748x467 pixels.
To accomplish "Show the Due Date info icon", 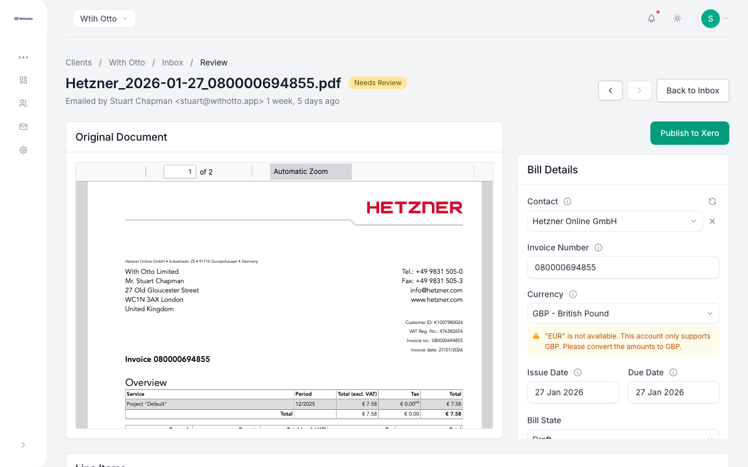I will pos(673,372).
